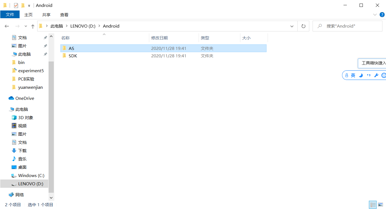Screen dimensions: 386x209
Task: Click the navigation pane scroll down arrow
Action: tap(51, 197)
